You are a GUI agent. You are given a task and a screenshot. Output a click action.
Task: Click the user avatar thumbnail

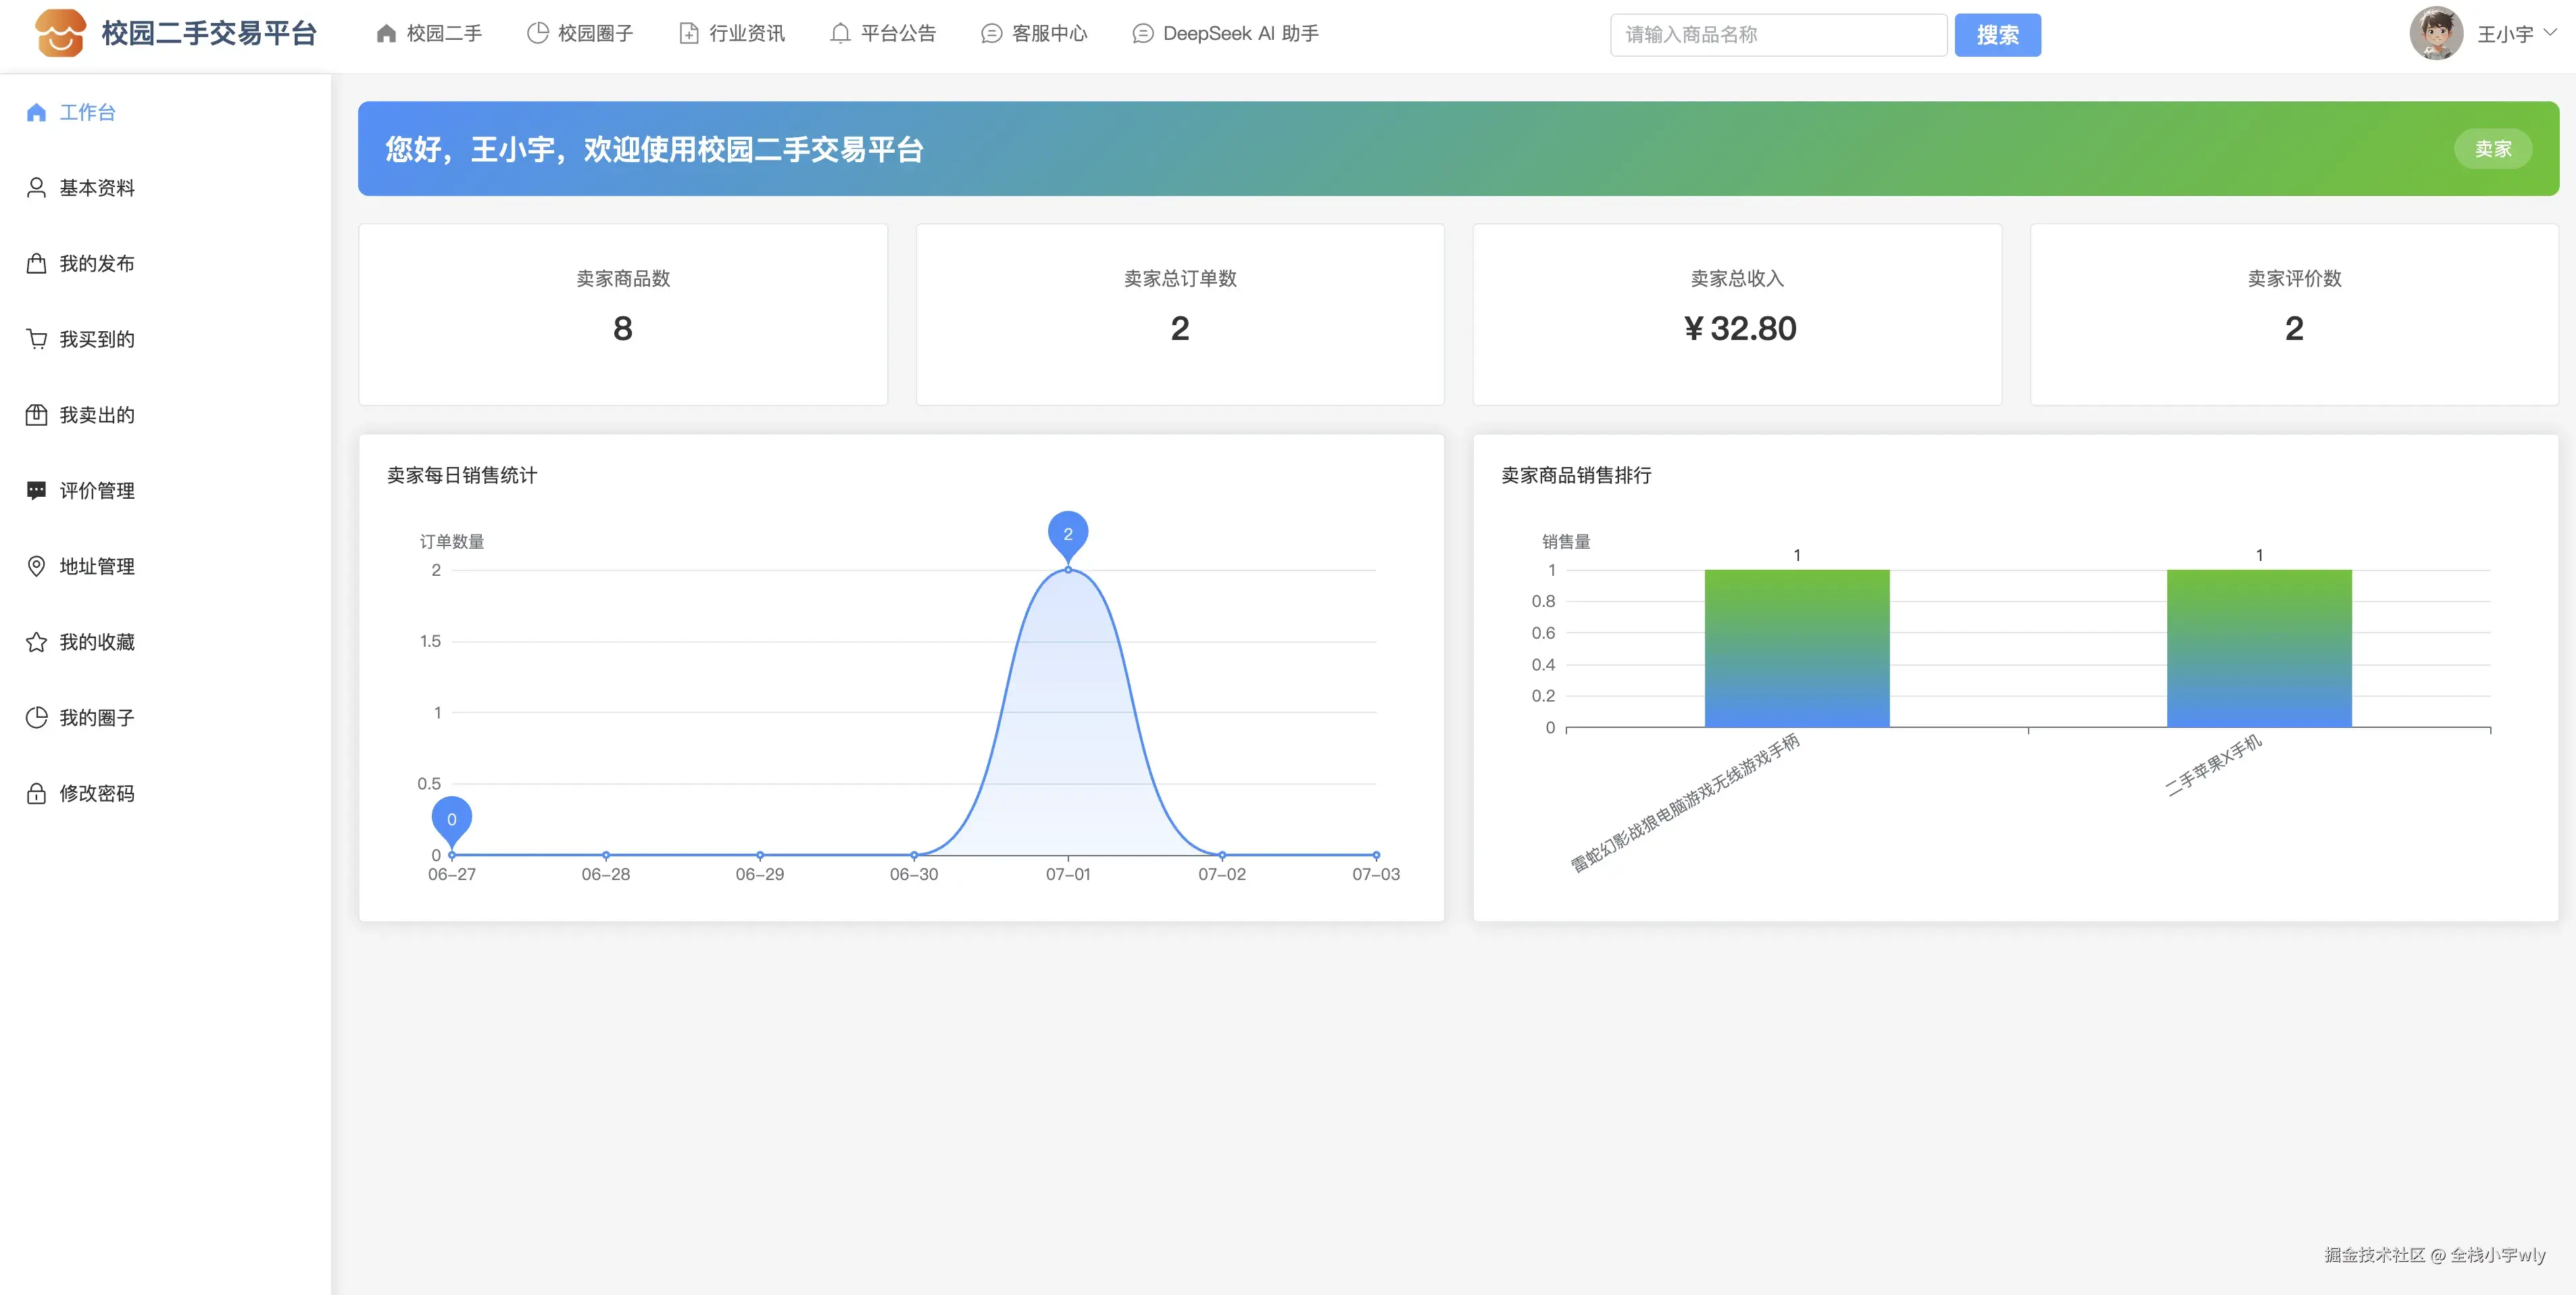2436,34
